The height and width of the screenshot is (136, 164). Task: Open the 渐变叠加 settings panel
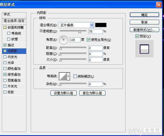(14, 75)
